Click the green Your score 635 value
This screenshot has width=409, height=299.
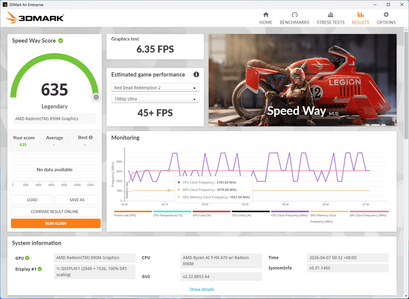point(23,144)
